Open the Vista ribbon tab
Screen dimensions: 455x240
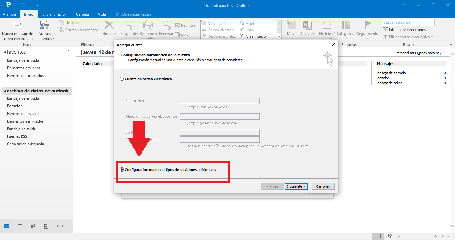[x=102, y=14]
